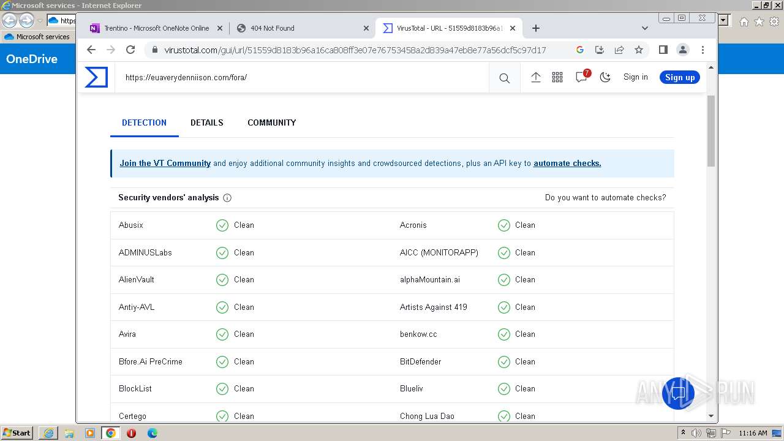Click the Chrome forward arrow
This screenshot has height=441, width=784.
[x=111, y=50]
